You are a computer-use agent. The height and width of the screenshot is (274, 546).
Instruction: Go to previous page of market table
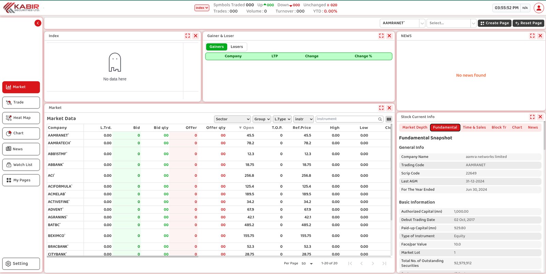[361, 263]
